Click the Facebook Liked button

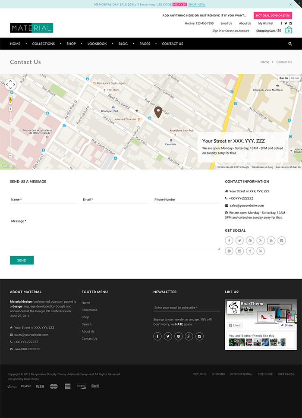[235, 325]
